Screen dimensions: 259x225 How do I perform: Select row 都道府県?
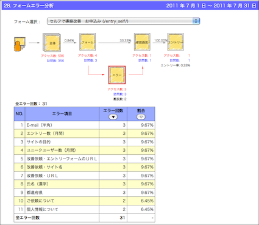coord(84,193)
